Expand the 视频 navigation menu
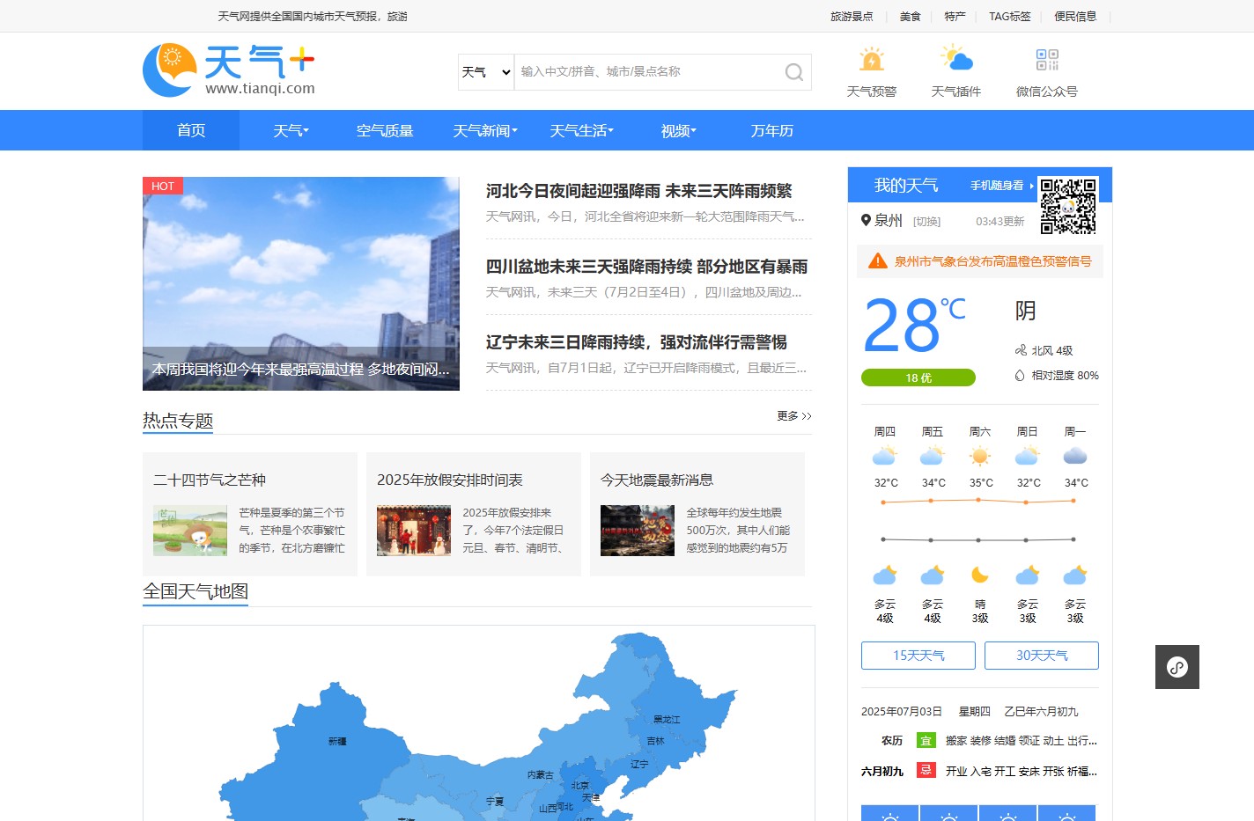 (x=678, y=130)
